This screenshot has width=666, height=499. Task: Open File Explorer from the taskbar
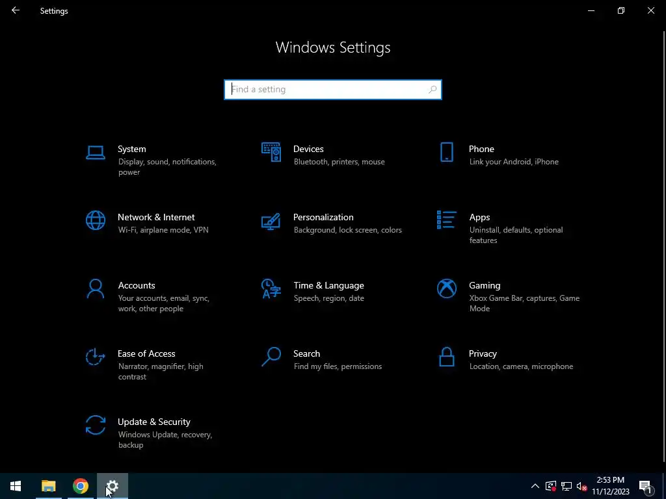pos(48,486)
